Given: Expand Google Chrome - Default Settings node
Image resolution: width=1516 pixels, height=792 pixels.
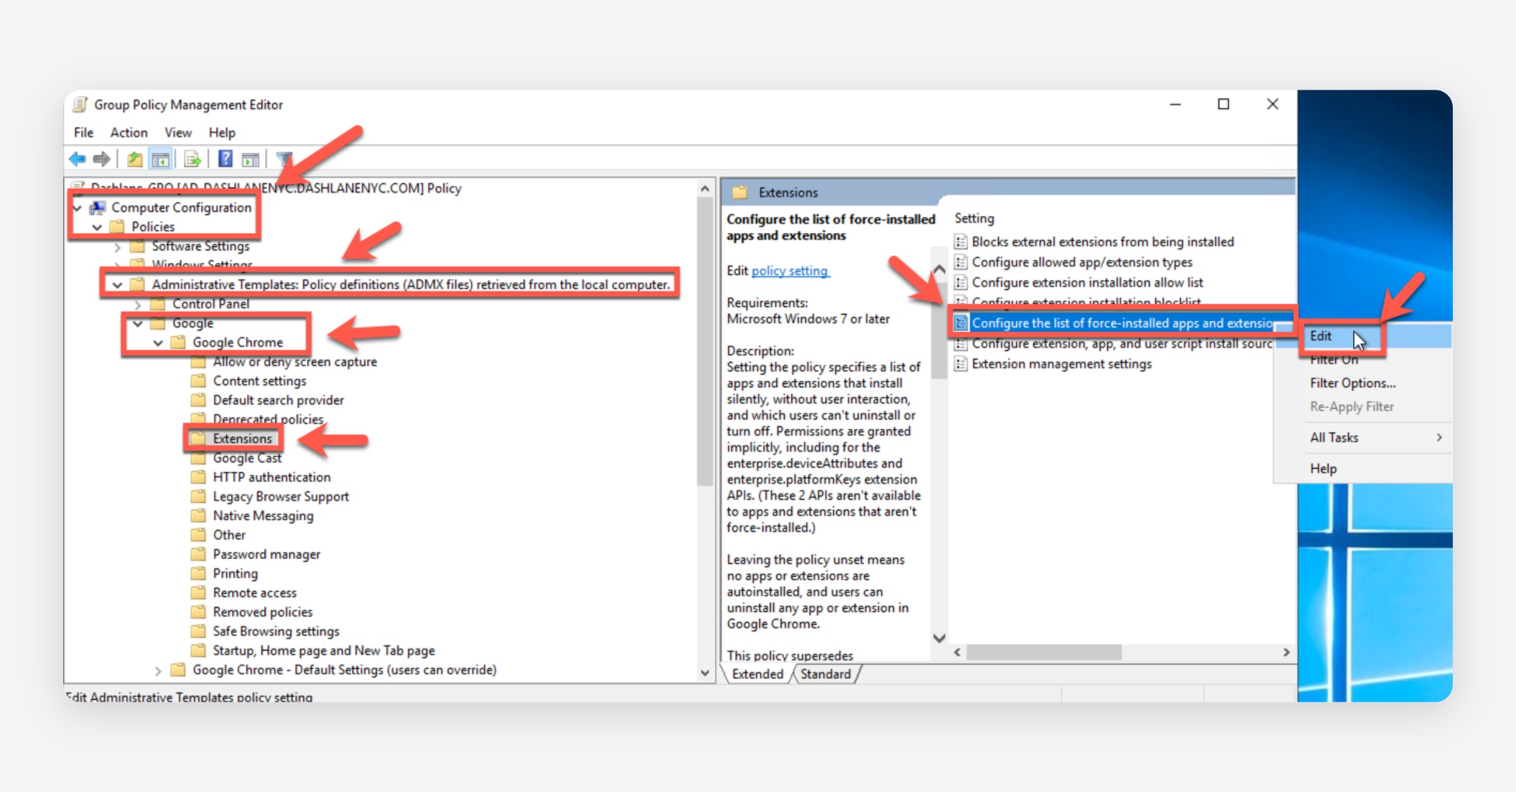Looking at the screenshot, I should (x=158, y=671).
